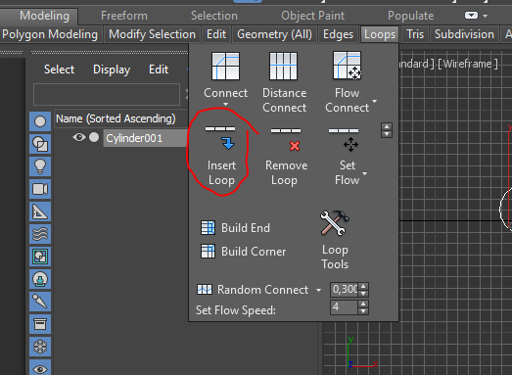512x375 pixels.
Task: Expand the Set Flow dropdown arrow
Action: [365, 173]
